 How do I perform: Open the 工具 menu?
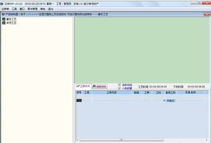(x=14, y=9)
